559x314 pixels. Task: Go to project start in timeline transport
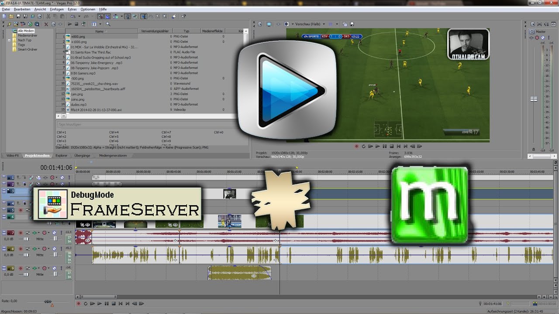pos(121,304)
